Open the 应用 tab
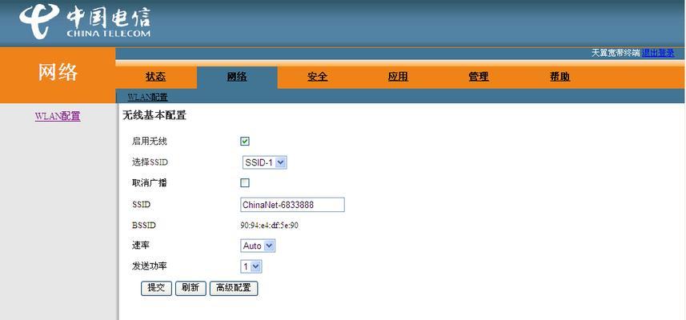 [398, 77]
